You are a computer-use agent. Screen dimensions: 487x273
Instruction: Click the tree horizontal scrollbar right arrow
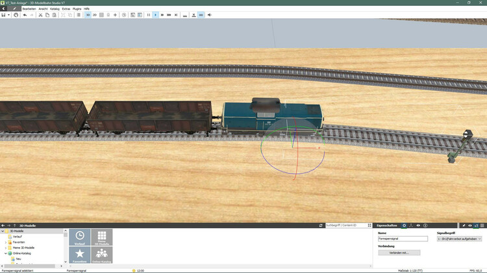coord(61,266)
